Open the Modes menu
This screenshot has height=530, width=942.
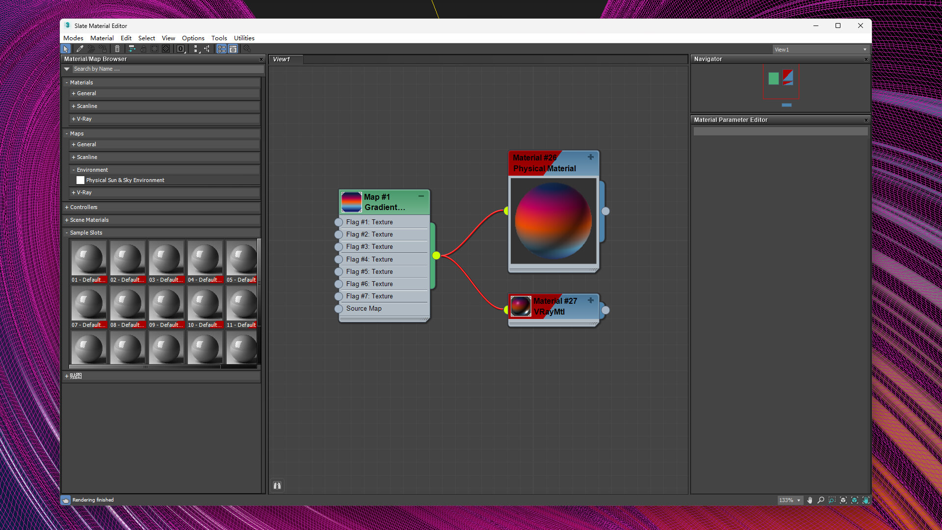point(73,38)
